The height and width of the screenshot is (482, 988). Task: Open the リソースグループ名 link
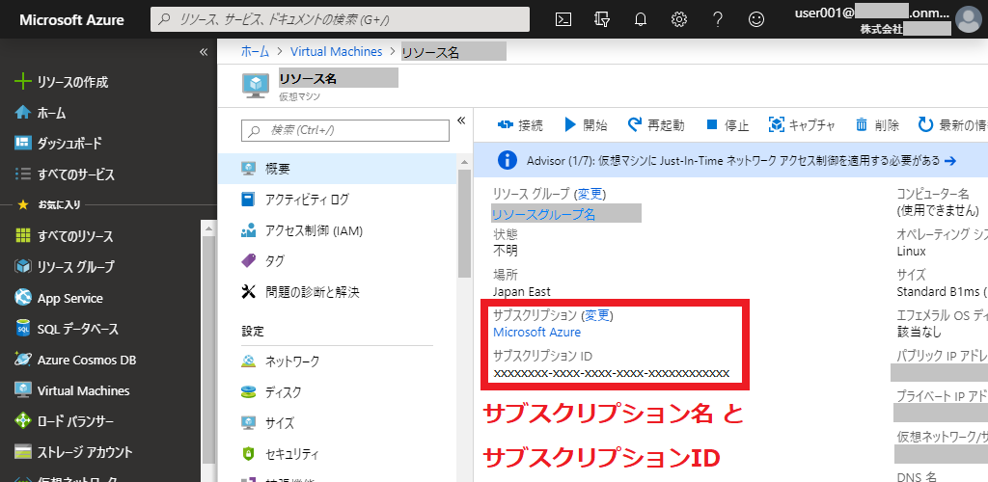click(543, 215)
